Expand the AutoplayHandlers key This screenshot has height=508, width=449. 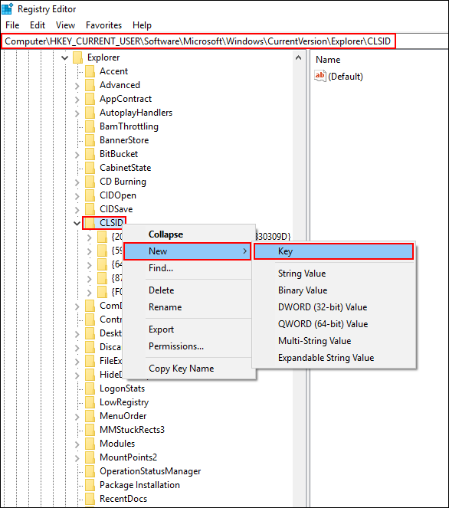click(x=77, y=113)
